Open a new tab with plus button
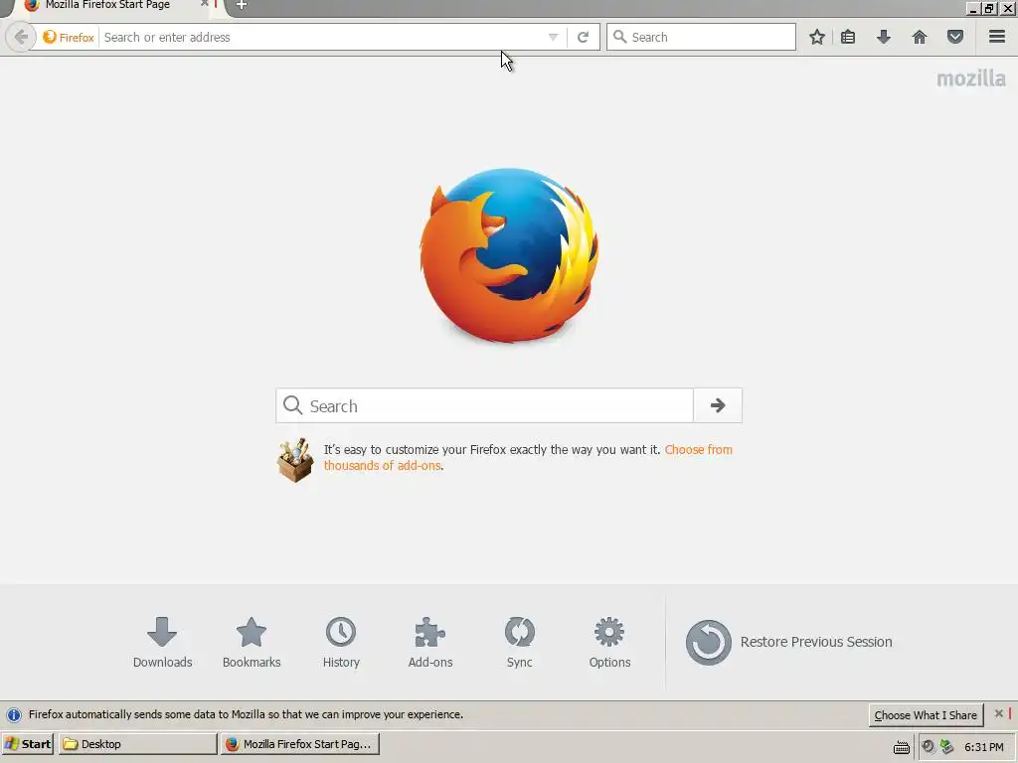Viewport: 1018px width, 763px height. [241, 5]
